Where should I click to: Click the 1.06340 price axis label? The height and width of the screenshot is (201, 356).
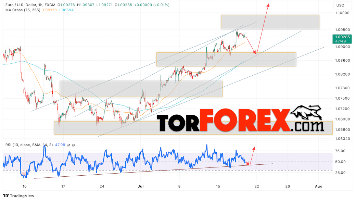[342, 139]
